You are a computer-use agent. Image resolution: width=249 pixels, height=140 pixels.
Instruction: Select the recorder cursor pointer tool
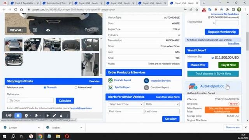(47, 115)
